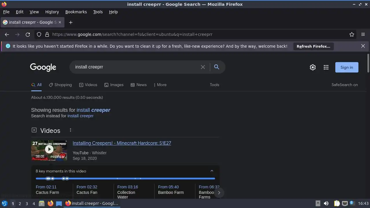The image size is (370, 208).
Task: Dismiss the Refresh Firefox notification bar
Action: coord(363,46)
